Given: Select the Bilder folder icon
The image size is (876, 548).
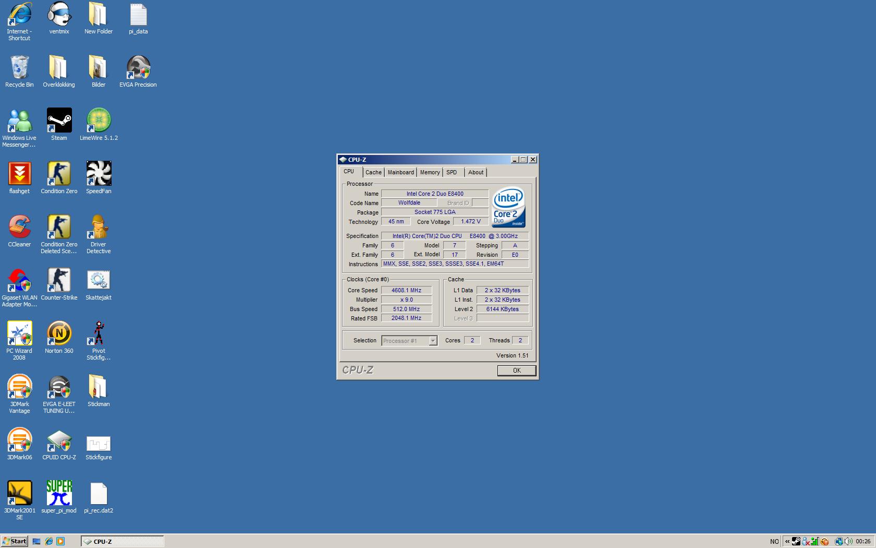Looking at the screenshot, I should pyautogui.click(x=99, y=72).
